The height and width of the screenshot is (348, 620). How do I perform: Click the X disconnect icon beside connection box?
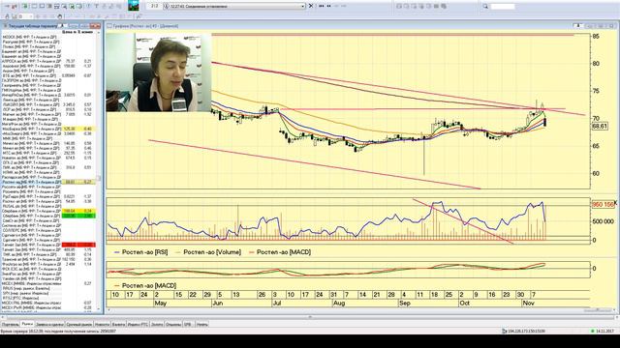click(311, 6)
